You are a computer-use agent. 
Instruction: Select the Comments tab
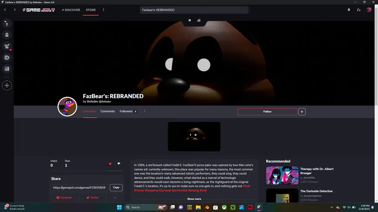click(x=108, y=111)
